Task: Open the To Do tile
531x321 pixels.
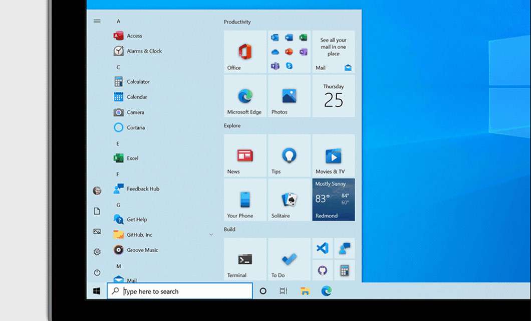Action: (x=289, y=260)
